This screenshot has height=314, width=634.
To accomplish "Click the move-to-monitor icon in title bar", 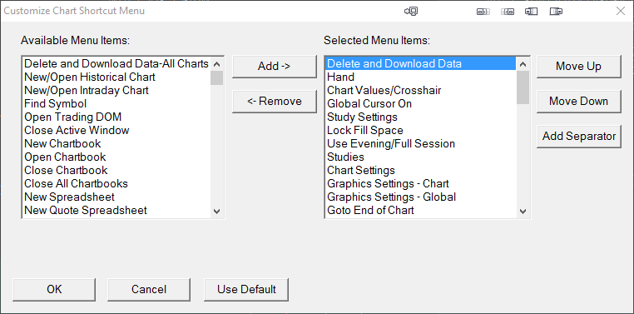I will tap(411, 12).
